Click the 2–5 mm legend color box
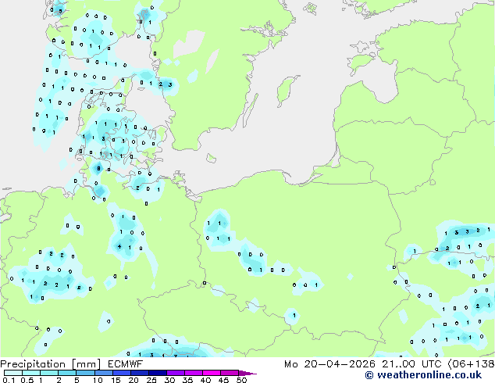 click(67, 373)
